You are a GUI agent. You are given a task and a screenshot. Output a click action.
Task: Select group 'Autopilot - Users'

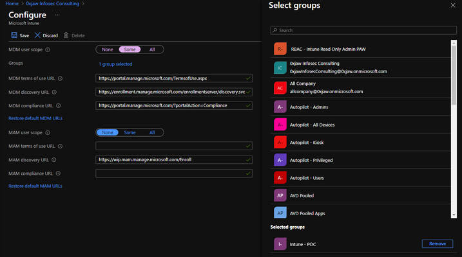(361, 178)
